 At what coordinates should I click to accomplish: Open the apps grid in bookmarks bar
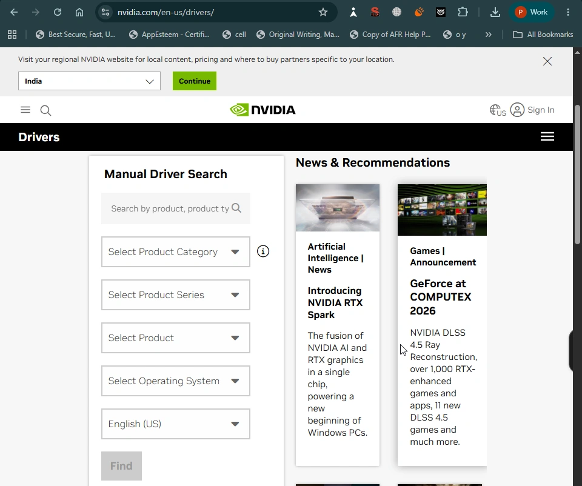pyautogui.click(x=12, y=35)
